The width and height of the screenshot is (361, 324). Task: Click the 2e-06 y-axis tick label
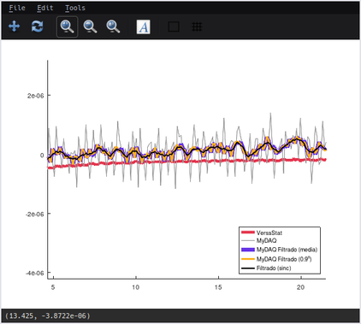36,96
